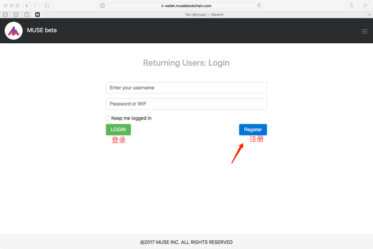Open the pinned S tab
373x249 pixels.
coord(16,15)
